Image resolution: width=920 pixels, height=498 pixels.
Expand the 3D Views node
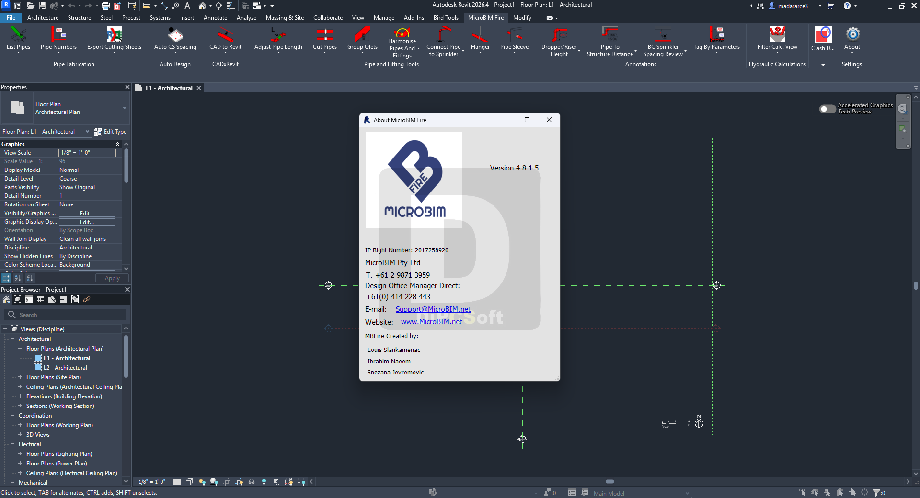(x=20, y=435)
